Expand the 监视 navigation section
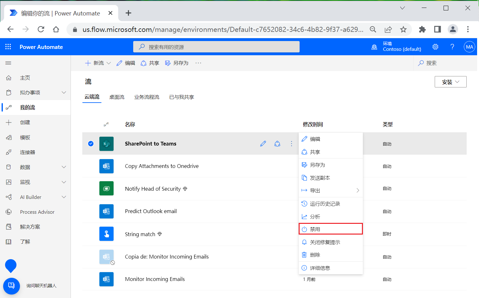Screen dimensions: 479x298 64,182
